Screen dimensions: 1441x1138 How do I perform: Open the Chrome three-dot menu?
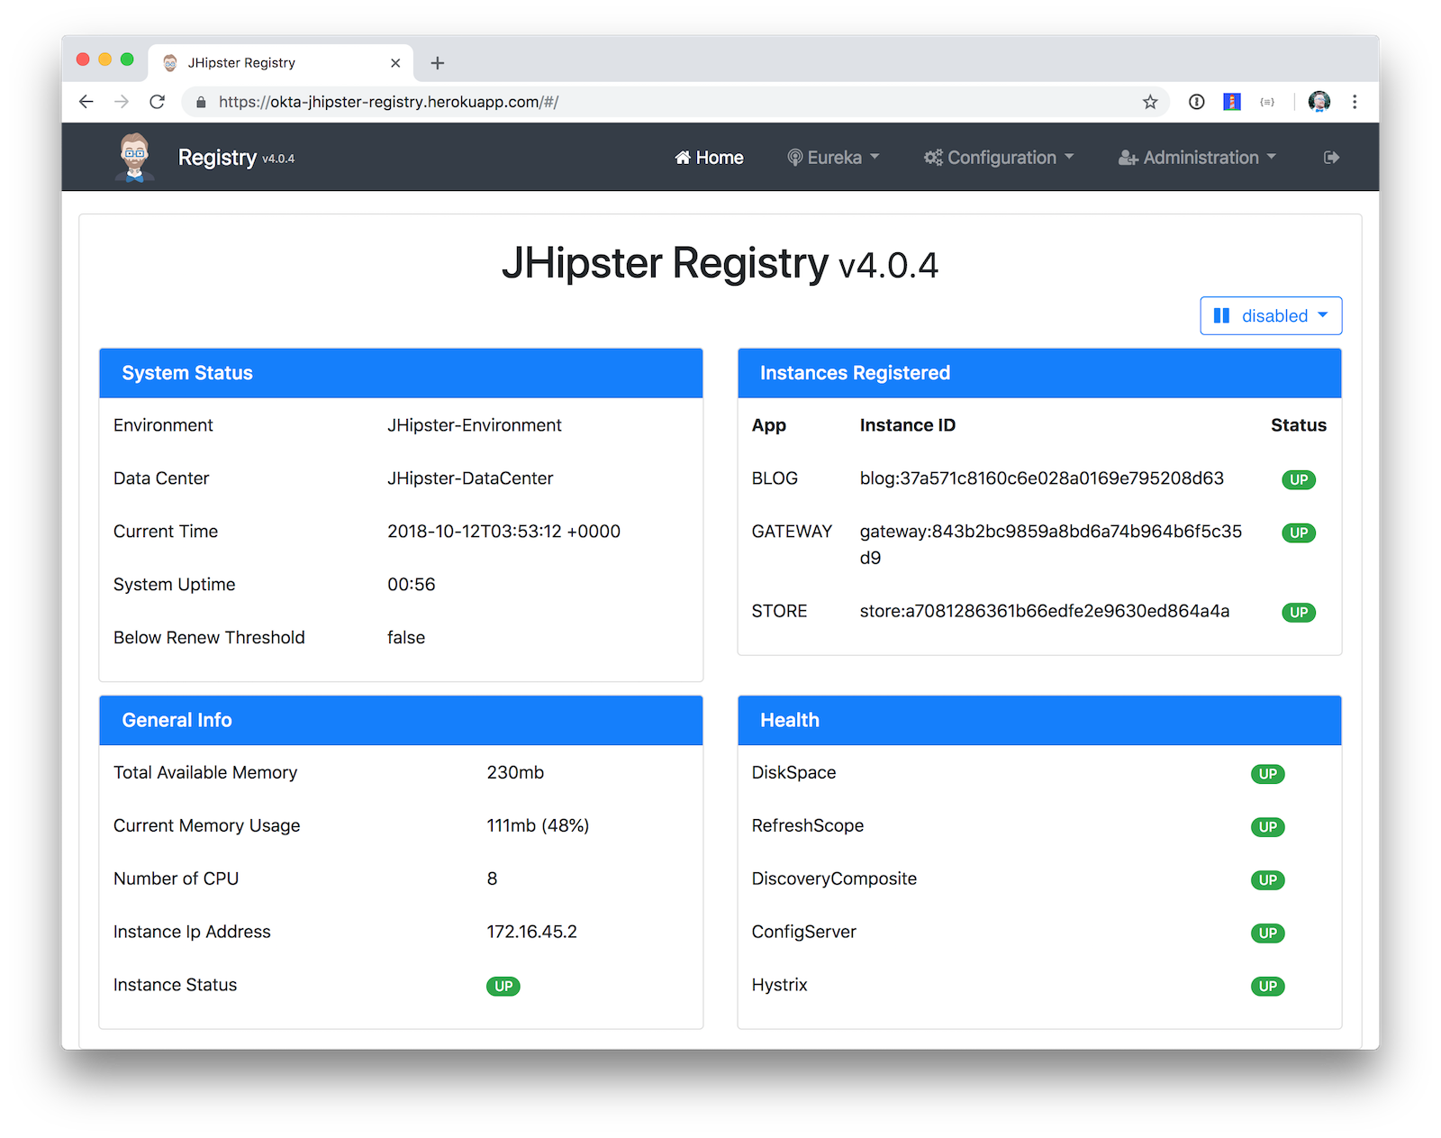tap(1355, 102)
